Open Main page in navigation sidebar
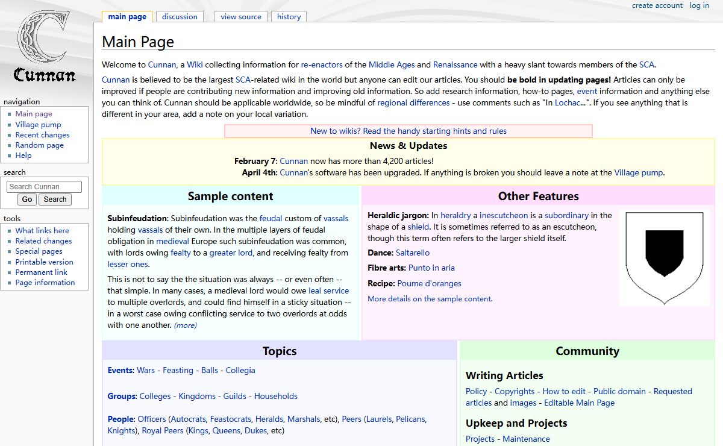This screenshot has width=723, height=446. [34, 114]
